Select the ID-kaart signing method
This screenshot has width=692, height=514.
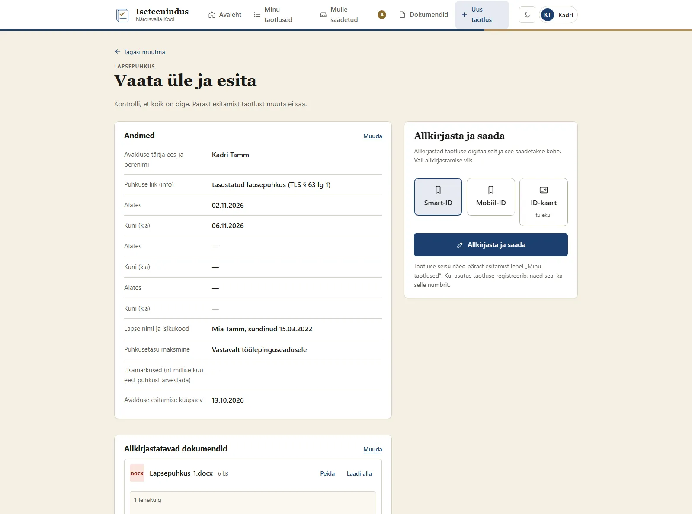(x=544, y=202)
